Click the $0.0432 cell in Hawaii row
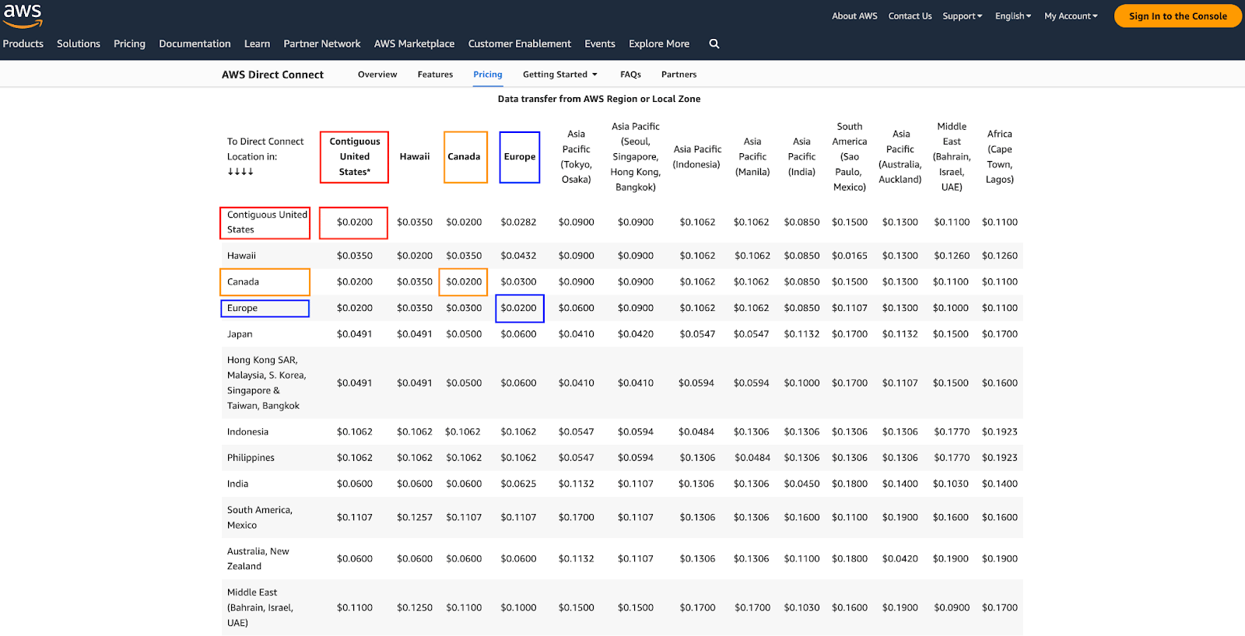Viewport: 1245px width, 636px height. 518,256
